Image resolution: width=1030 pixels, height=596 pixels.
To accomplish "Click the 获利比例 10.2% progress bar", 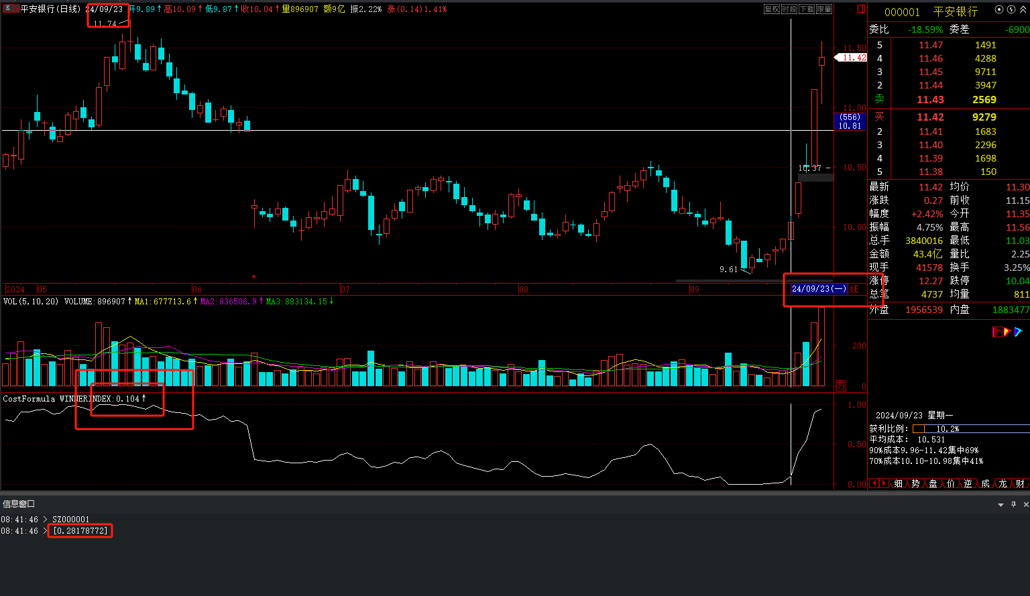I will [x=971, y=428].
